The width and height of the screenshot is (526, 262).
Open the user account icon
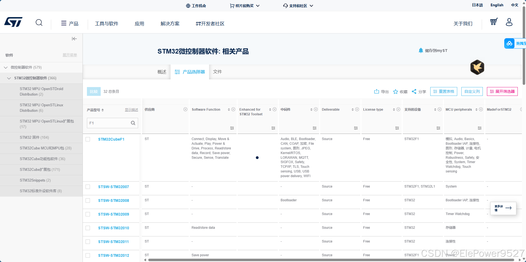coord(509,22)
